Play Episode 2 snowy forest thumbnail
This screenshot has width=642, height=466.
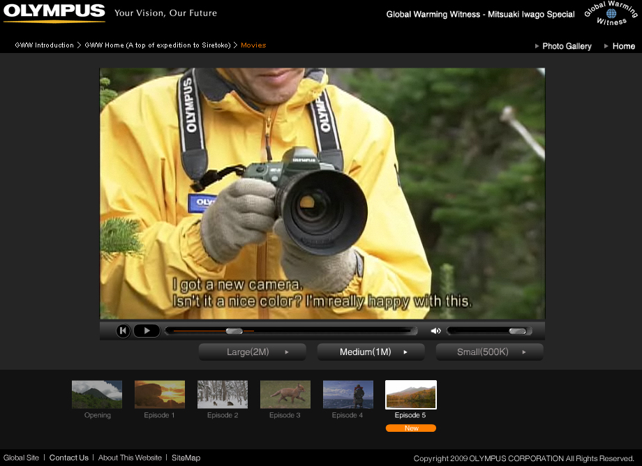[223, 394]
